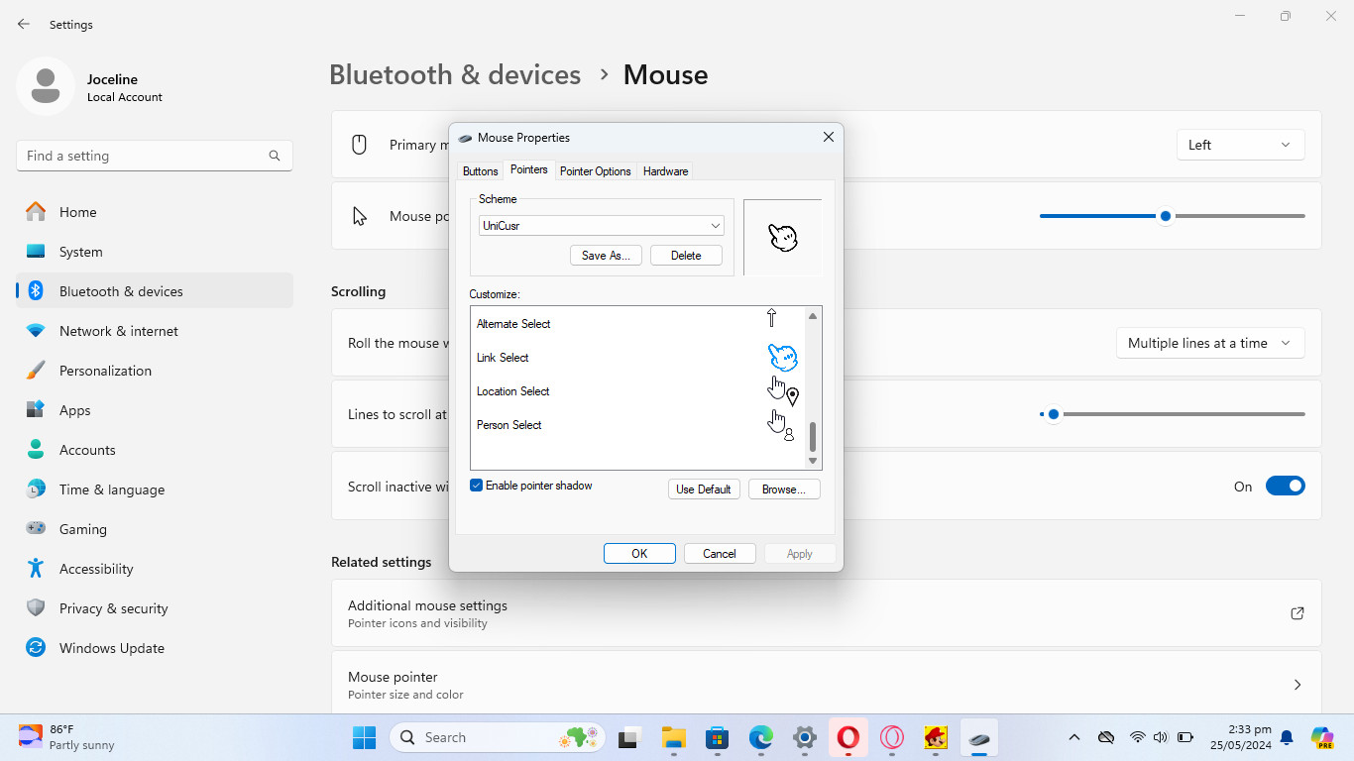The height and width of the screenshot is (761, 1354).
Task: Expand the Multiple lines at a time dropdown
Action: click(x=1209, y=343)
